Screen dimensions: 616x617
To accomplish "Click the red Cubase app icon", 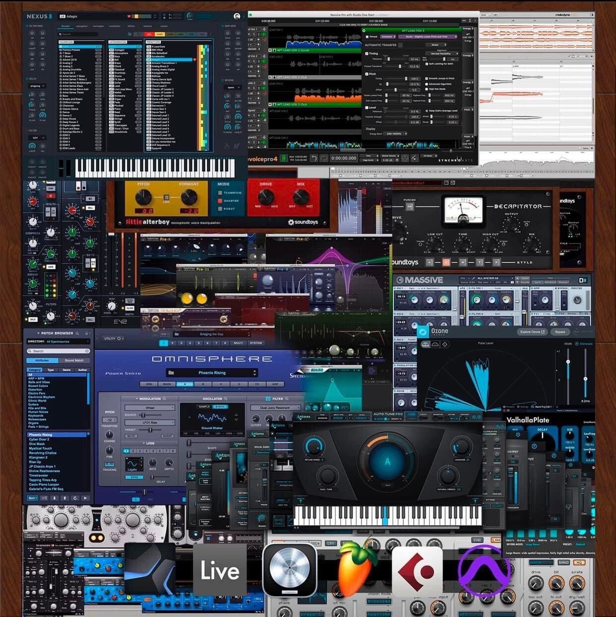I will [417, 571].
